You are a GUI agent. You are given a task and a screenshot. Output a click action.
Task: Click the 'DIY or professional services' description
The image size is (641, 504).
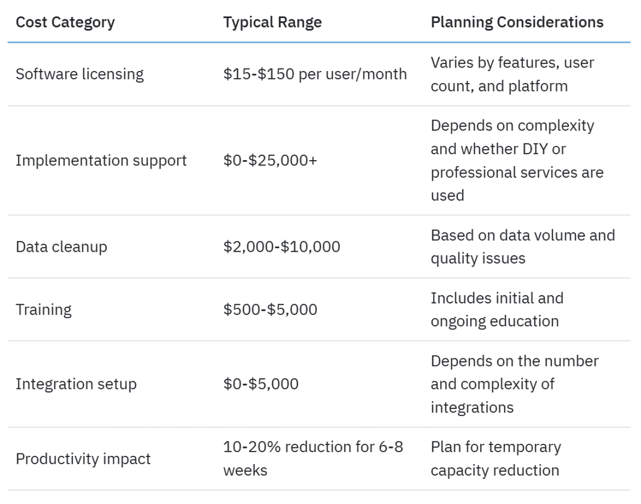pyautogui.click(x=517, y=161)
